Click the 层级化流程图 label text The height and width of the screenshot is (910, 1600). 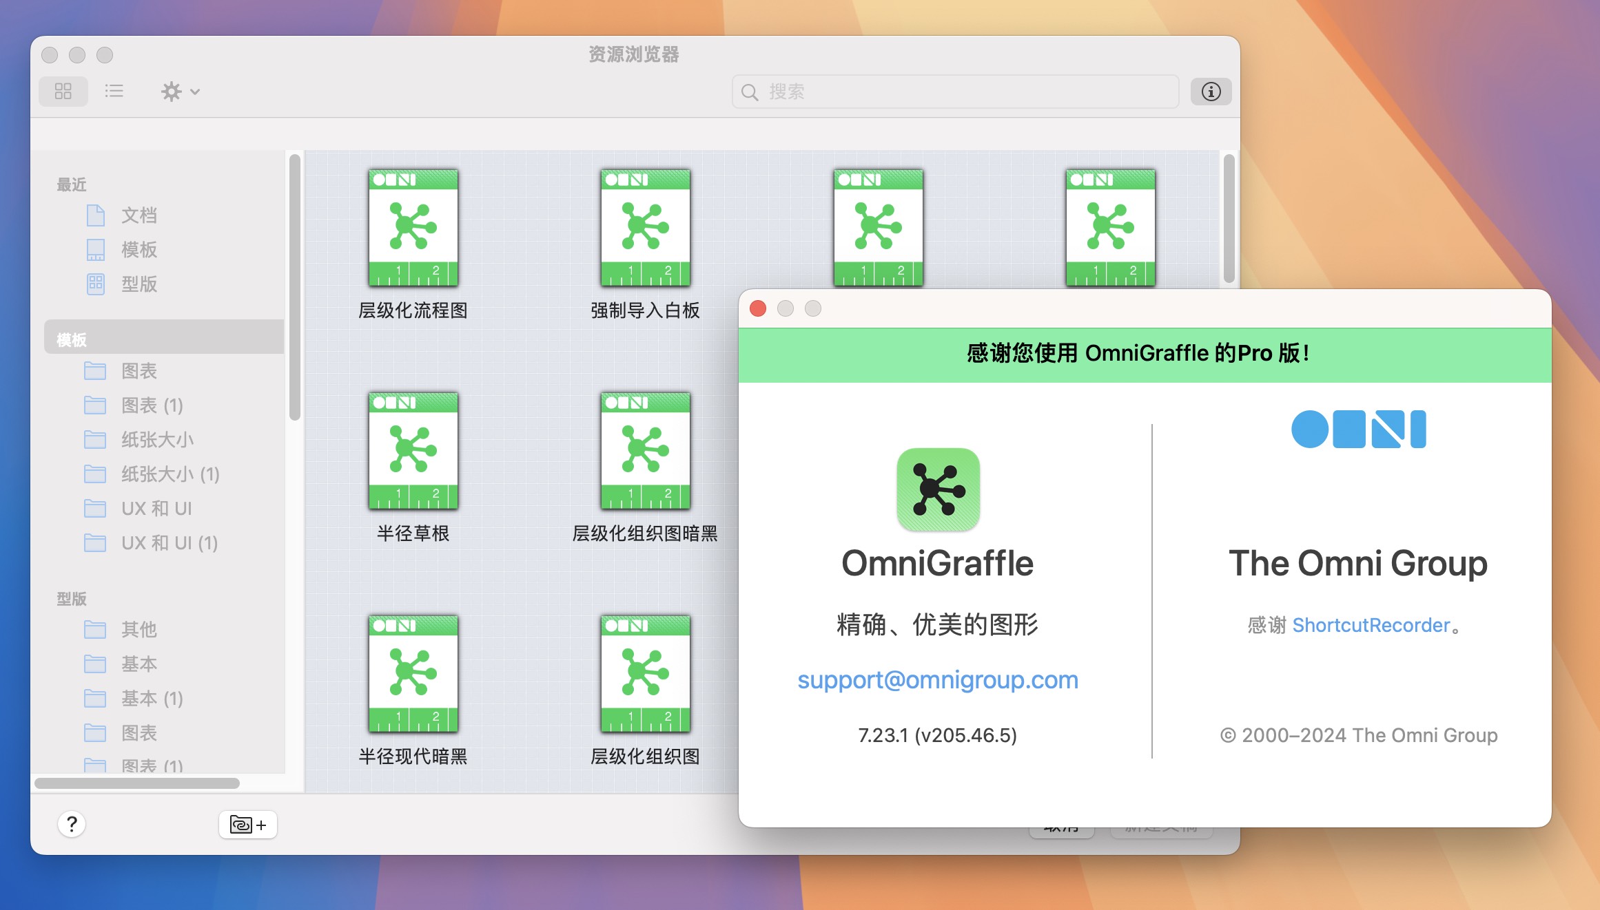tap(413, 310)
